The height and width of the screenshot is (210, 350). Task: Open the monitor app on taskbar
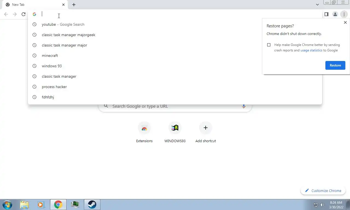[x=75, y=205]
